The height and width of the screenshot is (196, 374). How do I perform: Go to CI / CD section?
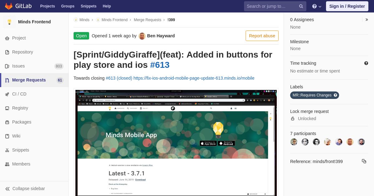[34, 94]
